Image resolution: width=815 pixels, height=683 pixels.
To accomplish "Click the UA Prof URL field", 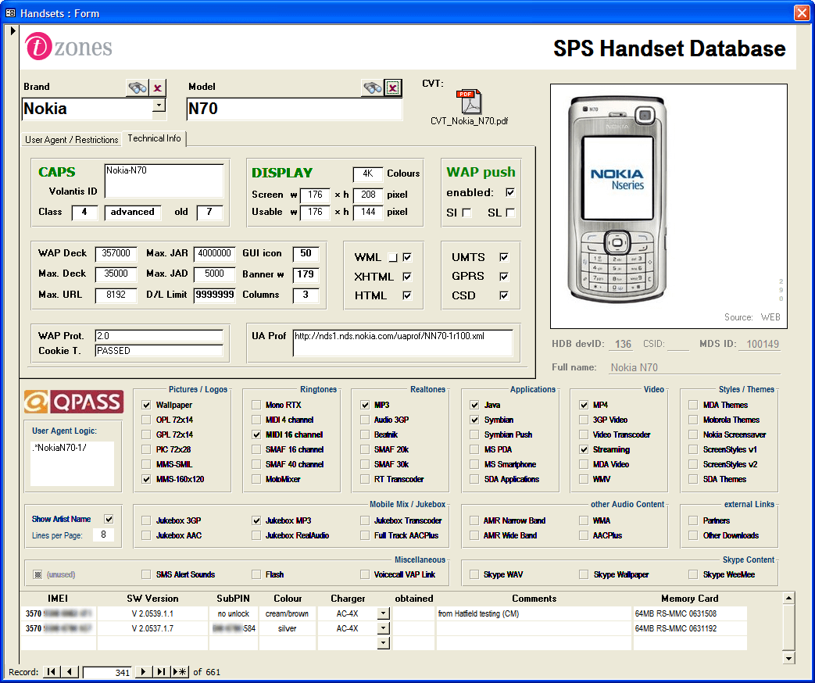I will (x=402, y=342).
